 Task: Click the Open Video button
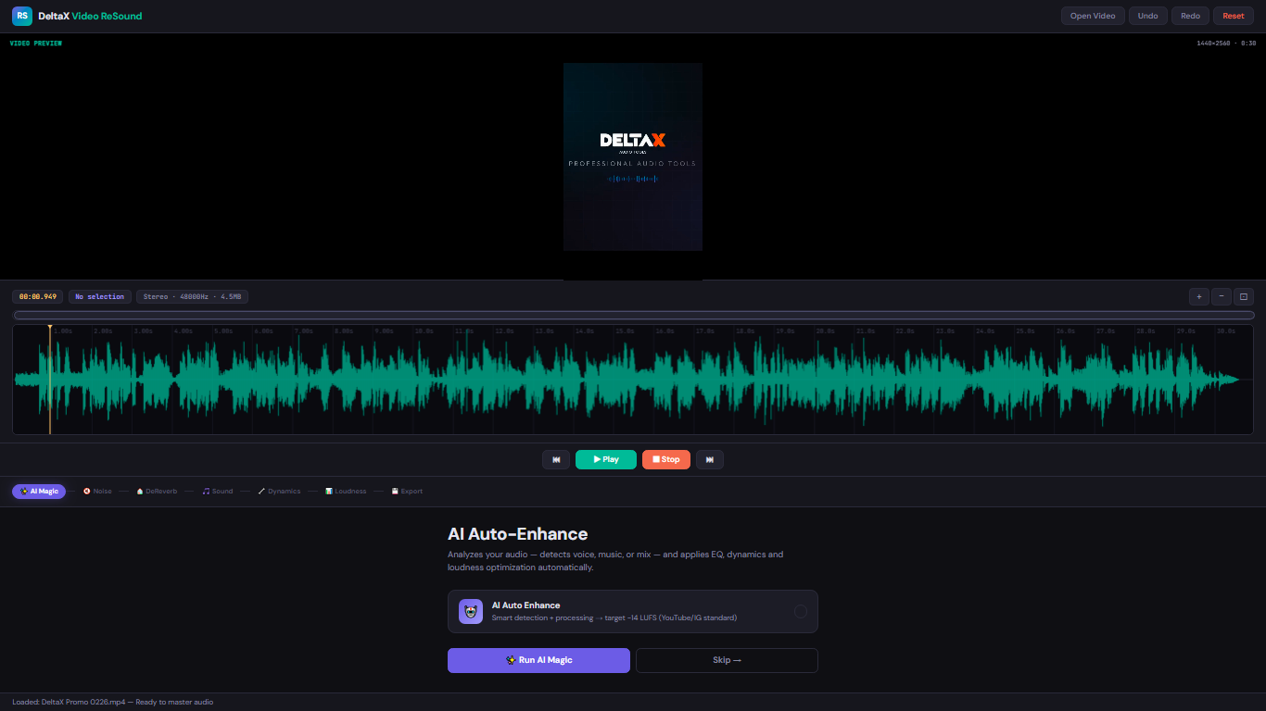coord(1093,16)
